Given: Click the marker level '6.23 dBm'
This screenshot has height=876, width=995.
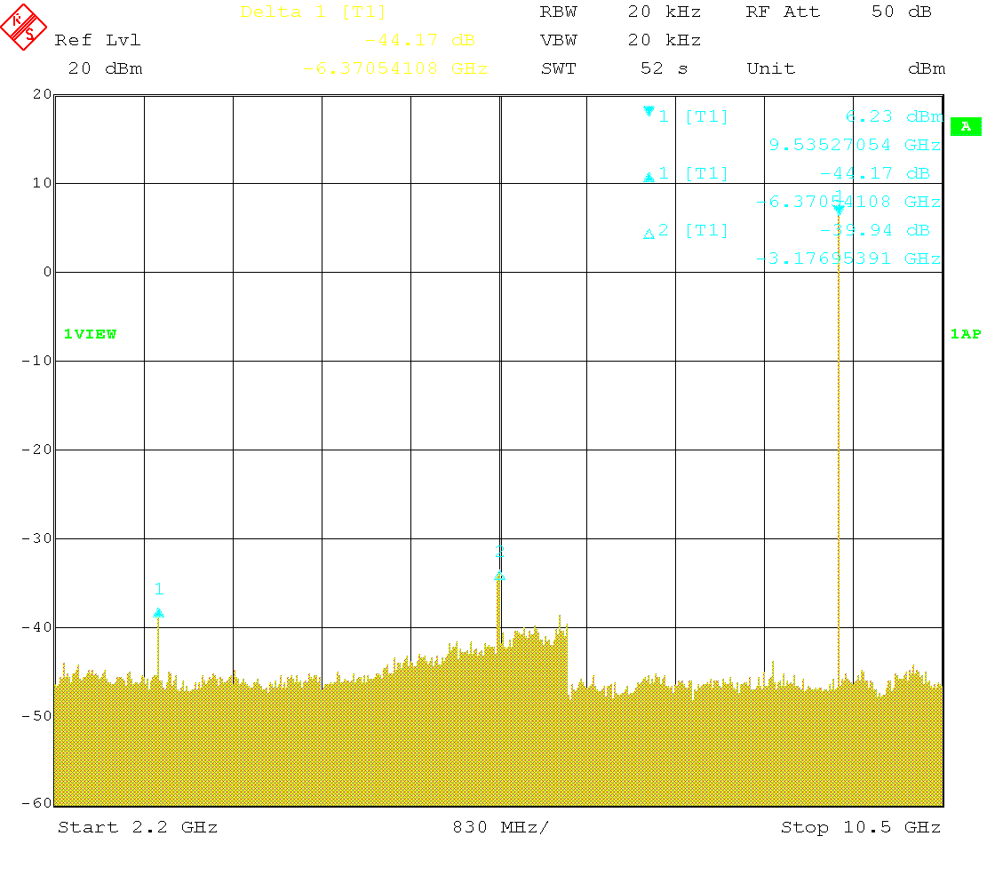Looking at the screenshot, I should [895, 116].
